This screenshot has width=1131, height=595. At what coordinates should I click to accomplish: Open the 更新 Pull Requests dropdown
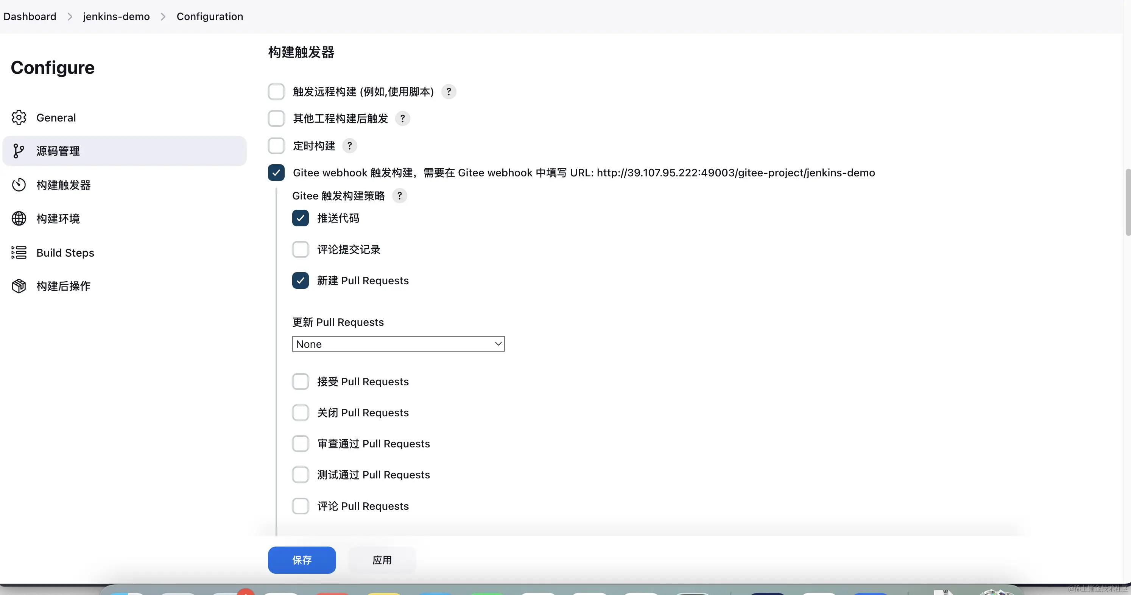click(398, 344)
